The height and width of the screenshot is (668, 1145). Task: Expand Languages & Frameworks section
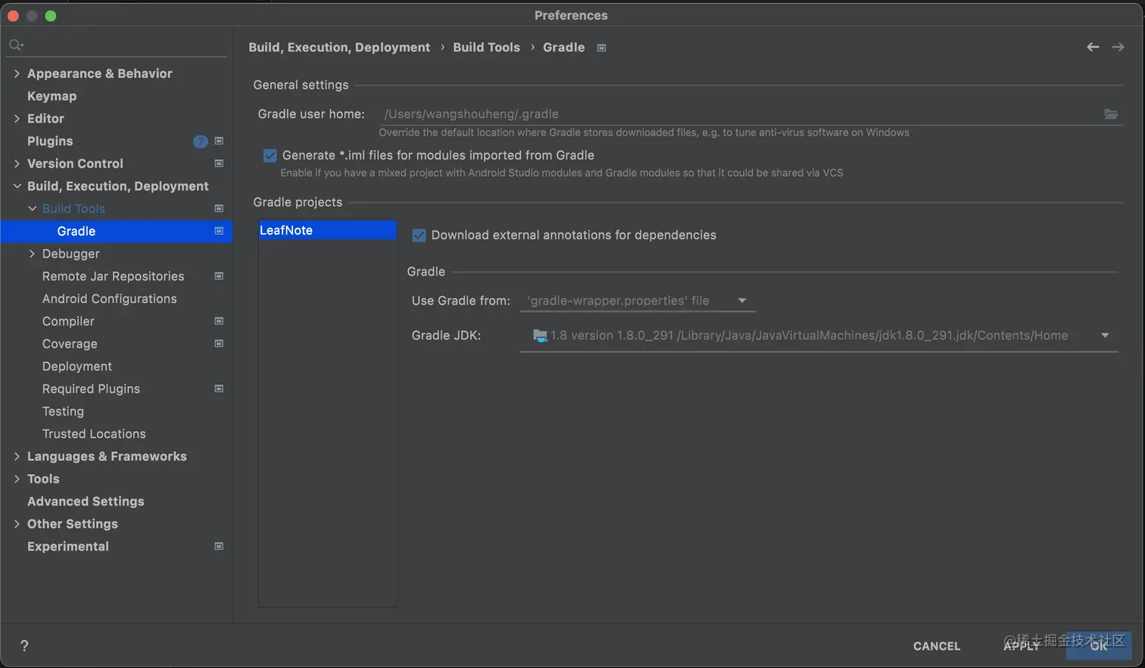[17, 456]
